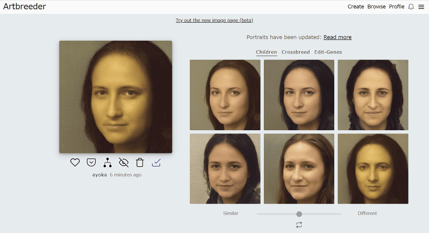The width and height of the screenshot is (429, 233).
Task: Switch to the Children tab
Action: pos(266,52)
